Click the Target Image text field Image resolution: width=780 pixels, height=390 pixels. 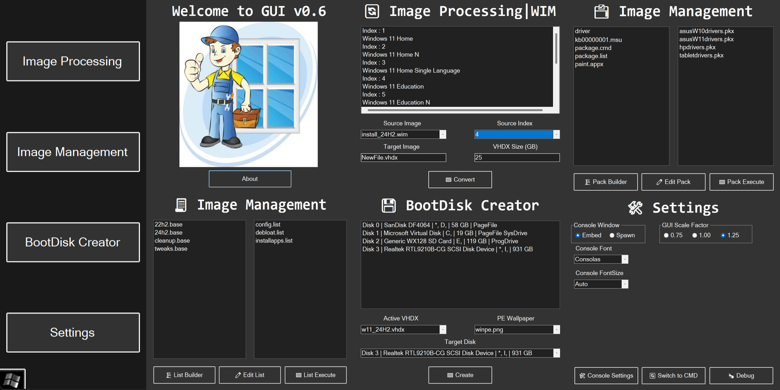(403, 158)
